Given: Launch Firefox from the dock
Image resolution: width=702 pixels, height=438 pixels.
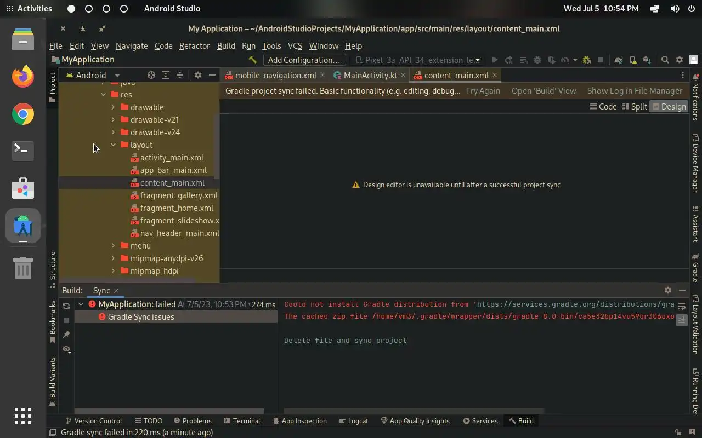Looking at the screenshot, I should click(23, 77).
